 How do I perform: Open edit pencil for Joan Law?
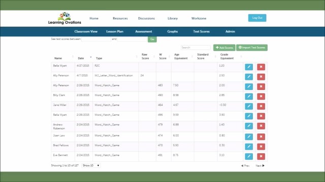click(249, 136)
